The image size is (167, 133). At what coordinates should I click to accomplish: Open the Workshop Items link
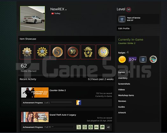(126, 95)
